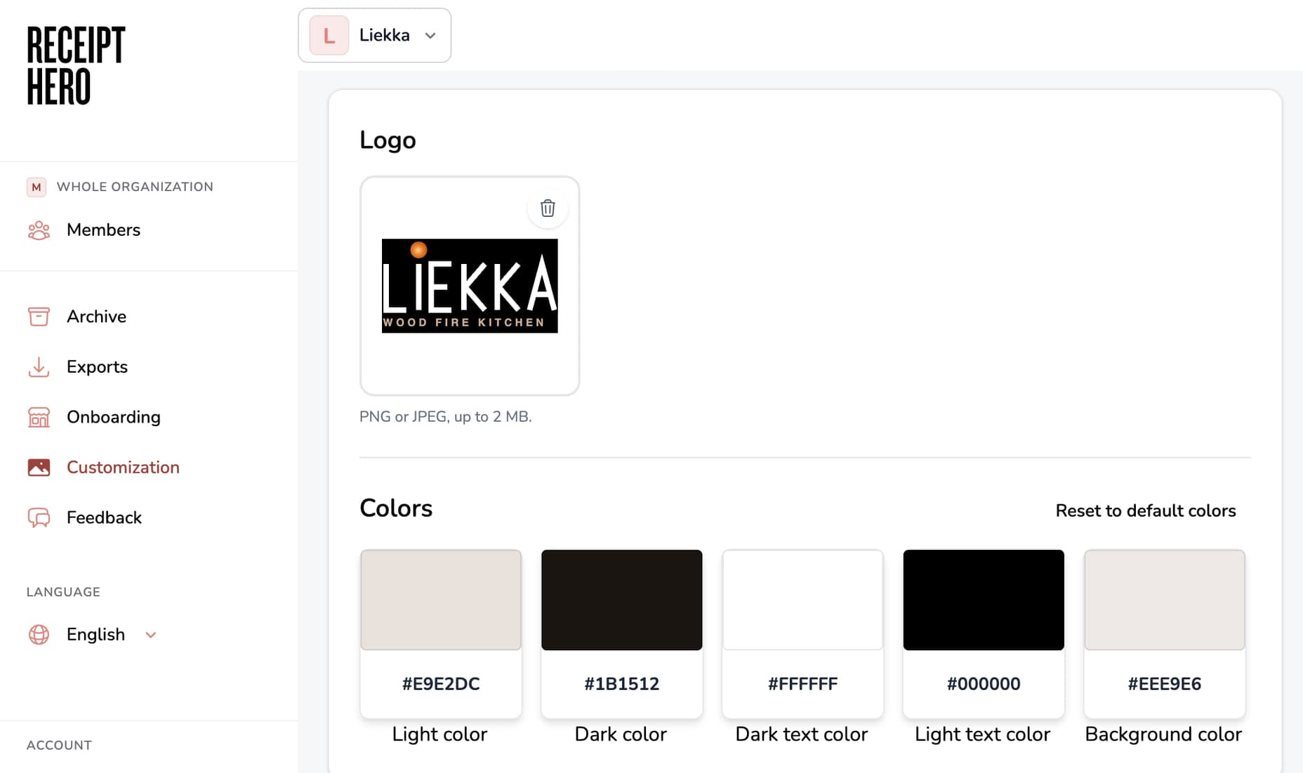Screen dimensions: 1303x773
Task: Select the Customization menu item
Action: (123, 468)
